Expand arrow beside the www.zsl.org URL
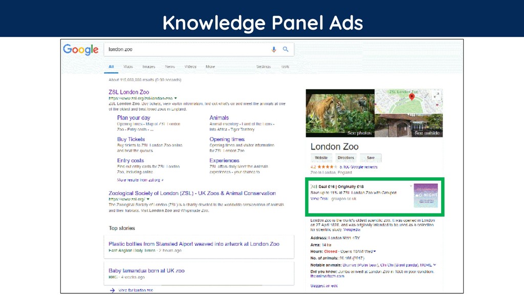The width and height of the screenshot is (524, 295). click(x=148, y=199)
